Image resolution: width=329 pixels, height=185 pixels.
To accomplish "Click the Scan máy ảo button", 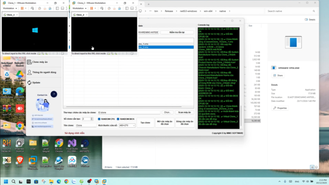I will (x=185, y=112).
